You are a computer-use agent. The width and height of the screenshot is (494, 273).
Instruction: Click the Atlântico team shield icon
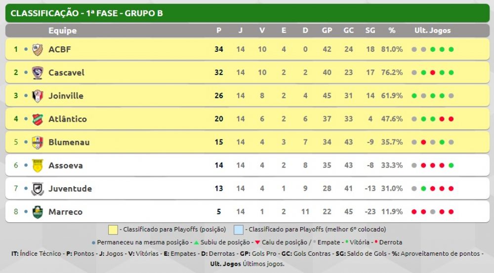tap(38, 119)
